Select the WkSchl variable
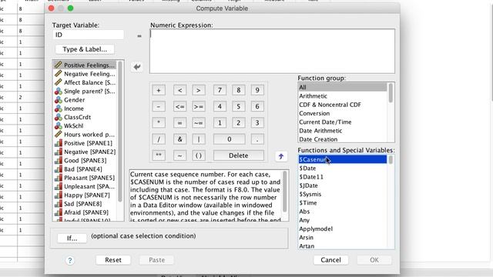The image size is (493, 277). [84, 125]
